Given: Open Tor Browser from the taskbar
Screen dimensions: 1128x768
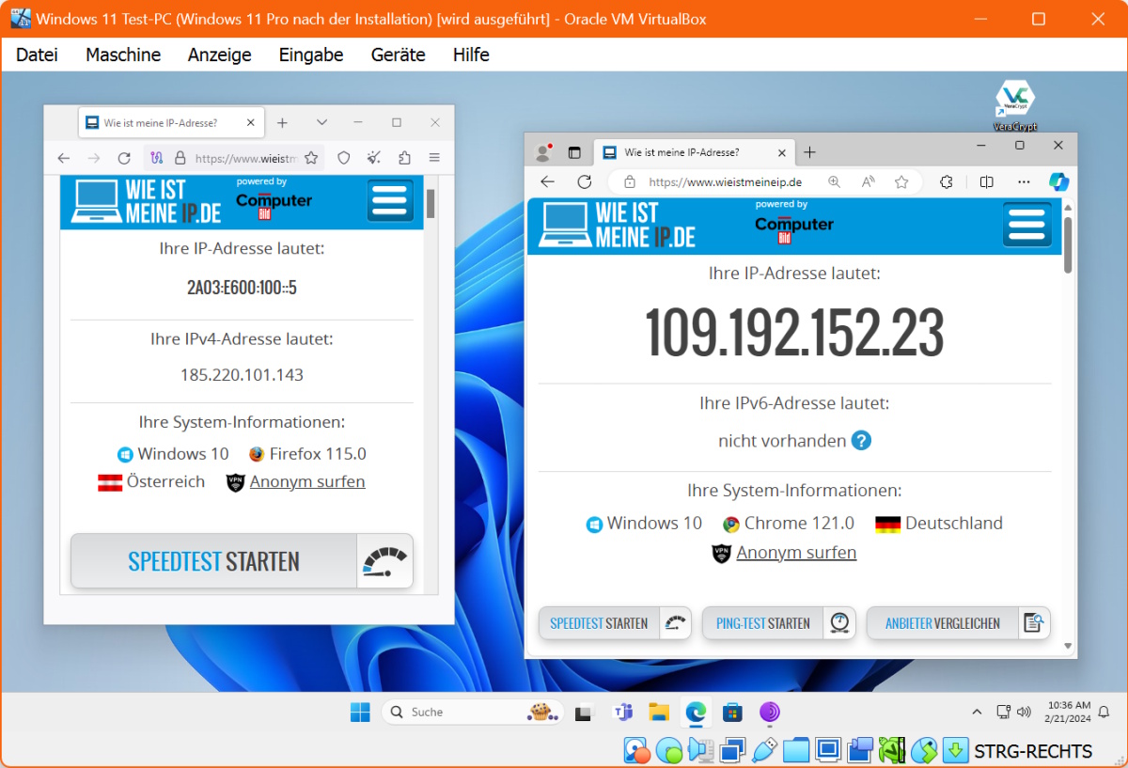Looking at the screenshot, I should 769,713.
